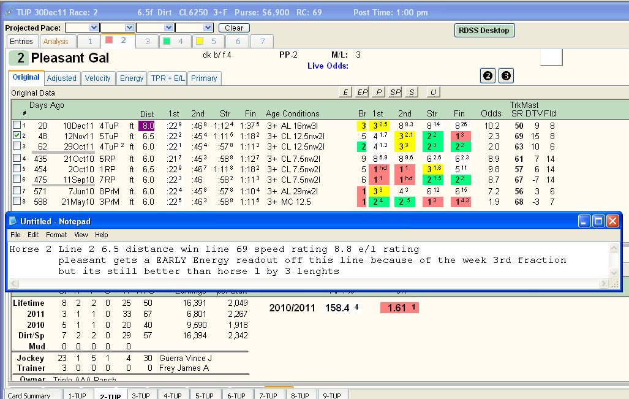The width and height of the screenshot is (629, 399).
Task: Go to race 6-TUP tab
Action: coord(236,395)
